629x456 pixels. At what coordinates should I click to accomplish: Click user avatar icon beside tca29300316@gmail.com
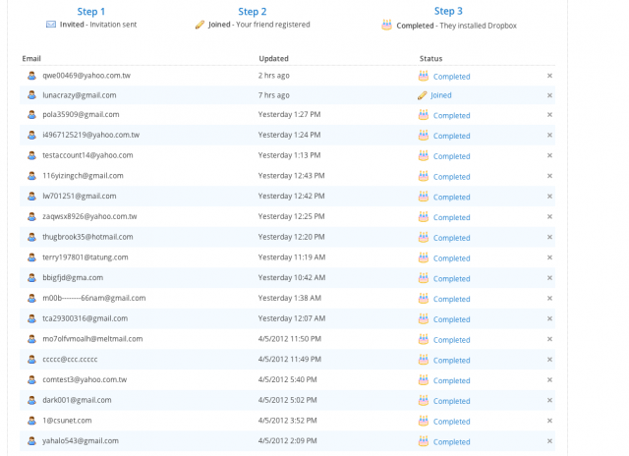(x=31, y=318)
